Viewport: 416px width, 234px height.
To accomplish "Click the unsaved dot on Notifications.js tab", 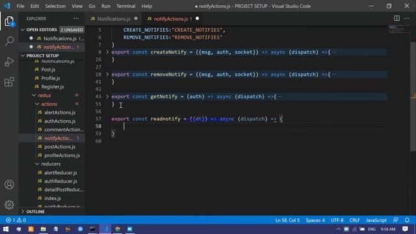I will [x=136, y=19].
